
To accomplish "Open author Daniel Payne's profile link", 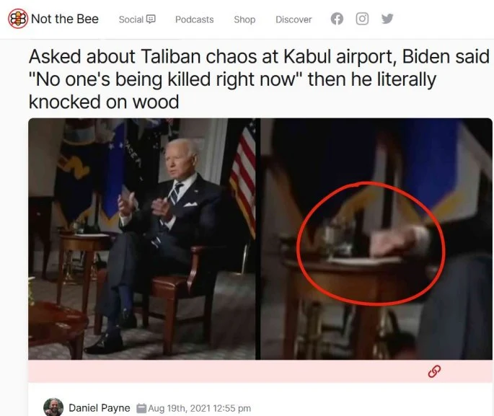I will click(100, 408).
